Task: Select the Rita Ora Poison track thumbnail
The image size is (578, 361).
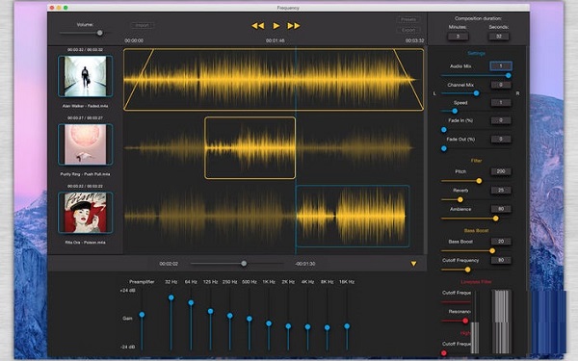Action: tap(85, 213)
